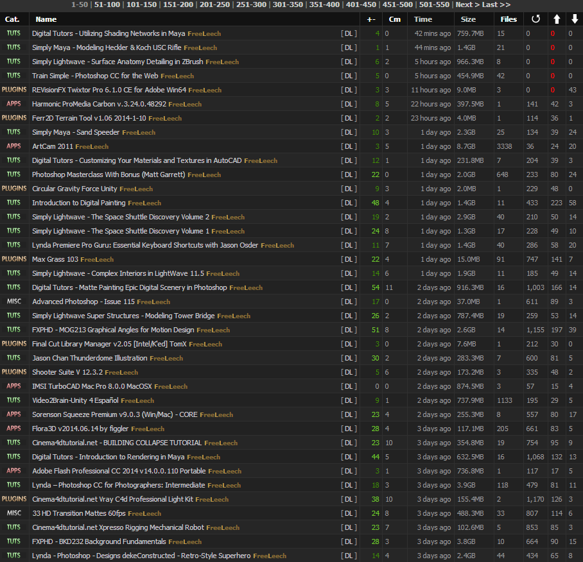This screenshot has height=562, width=583.
Task: Sort by leechers down-arrow column
Action: pyautogui.click(x=575, y=19)
